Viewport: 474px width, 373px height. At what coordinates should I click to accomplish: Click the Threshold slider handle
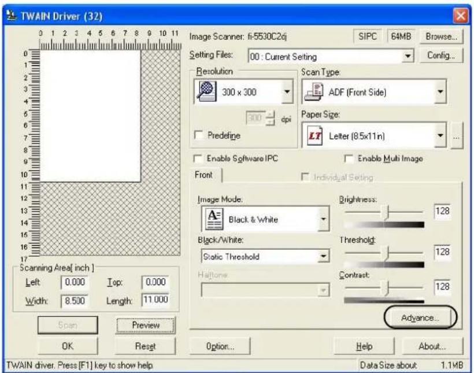386,253
